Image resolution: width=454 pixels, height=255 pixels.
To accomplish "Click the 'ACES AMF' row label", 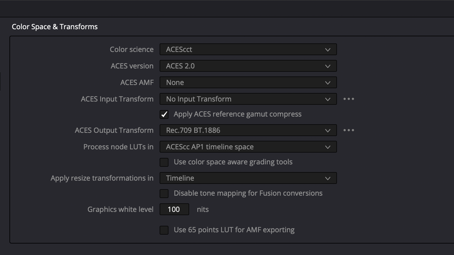I will pyautogui.click(x=137, y=83).
